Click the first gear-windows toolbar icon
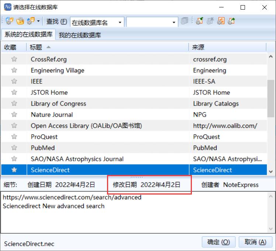The width and height of the screenshot is (276, 251). 10,21
